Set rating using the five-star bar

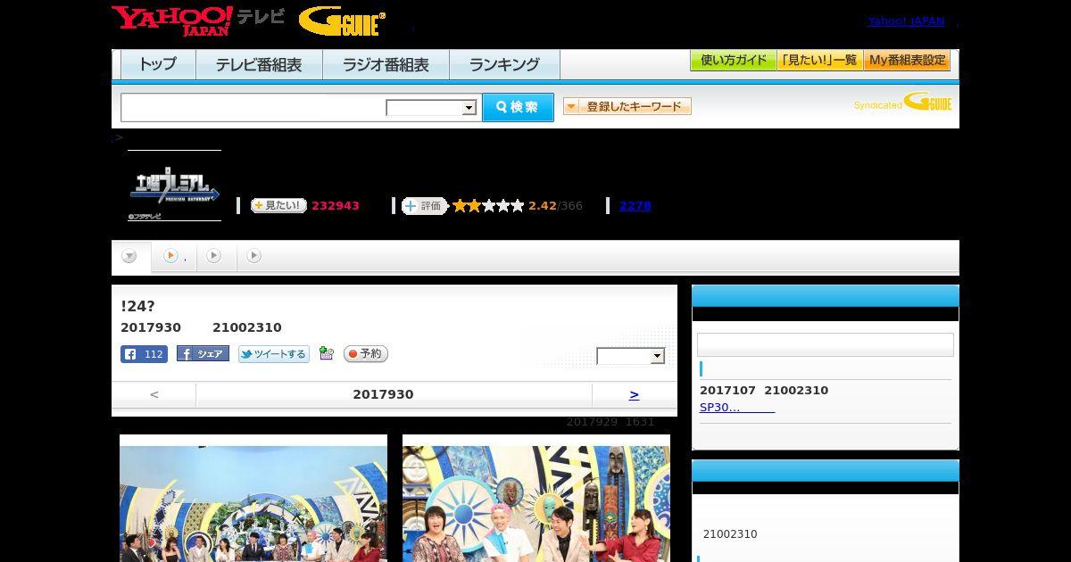point(488,206)
